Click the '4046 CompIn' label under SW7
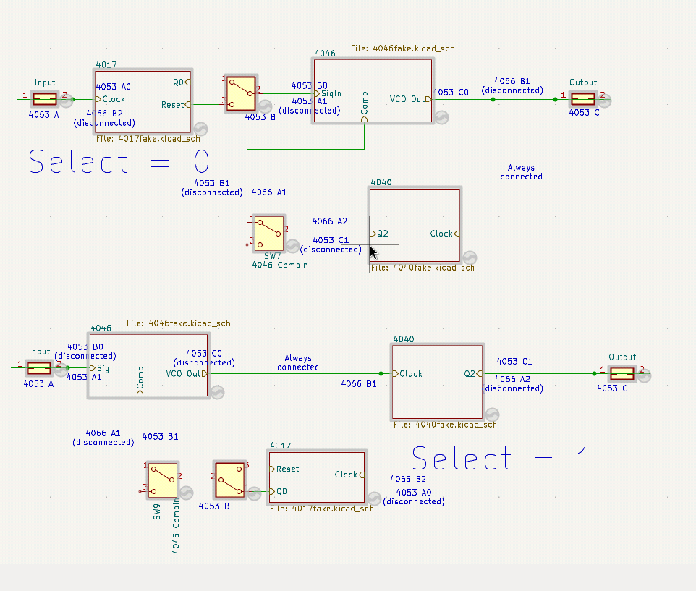 279,265
